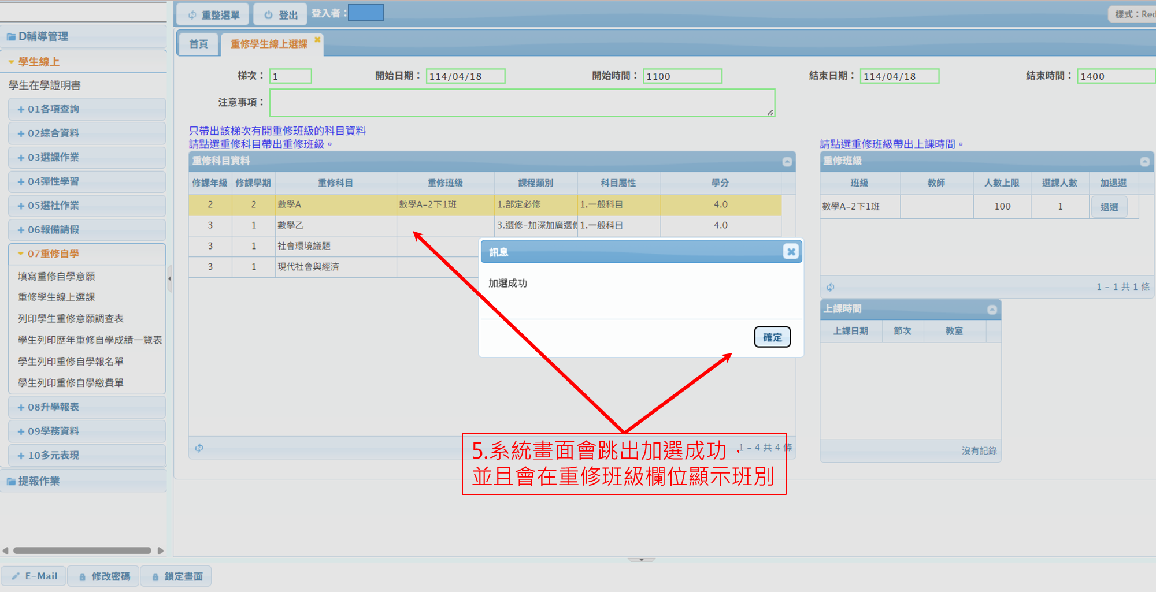Image resolution: width=1156 pixels, height=592 pixels.
Task: Click the 登出 logout button
Action: (281, 15)
